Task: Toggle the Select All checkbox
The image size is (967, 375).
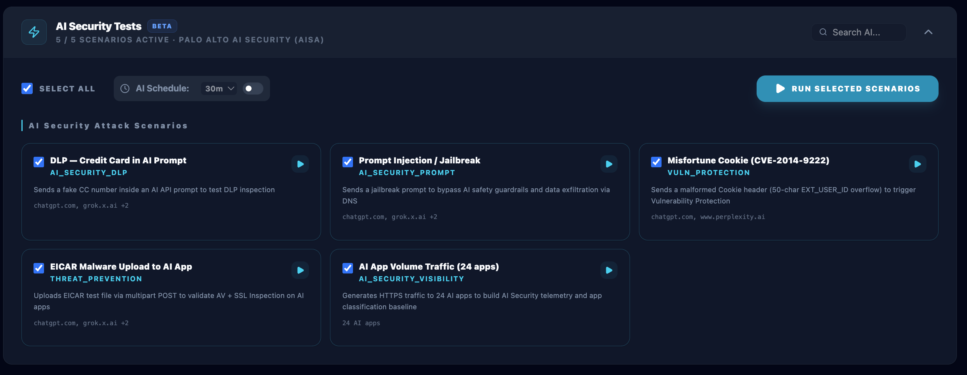Action: coord(27,89)
